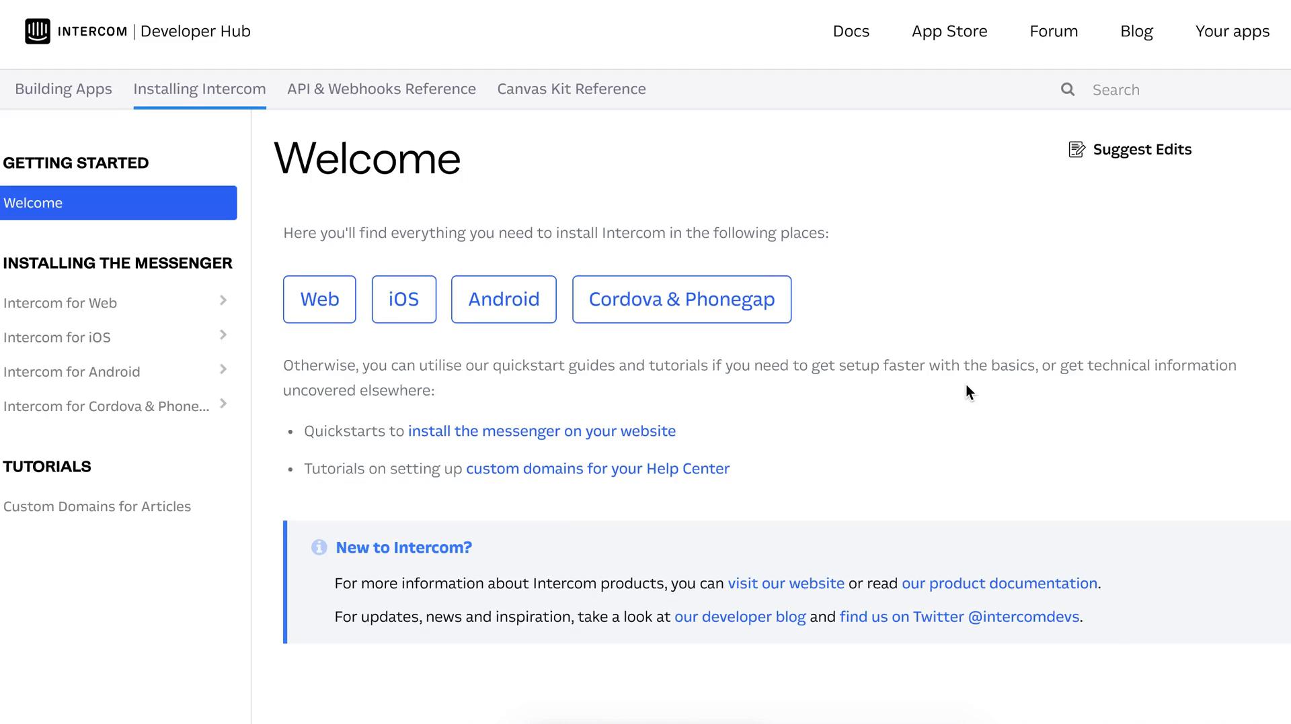Image resolution: width=1291 pixels, height=724 pixels.
Task: Open install the messenger on your website link
Action: (542, 431)
